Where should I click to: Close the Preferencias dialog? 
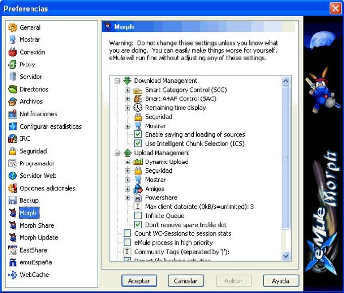coord(335,9)
